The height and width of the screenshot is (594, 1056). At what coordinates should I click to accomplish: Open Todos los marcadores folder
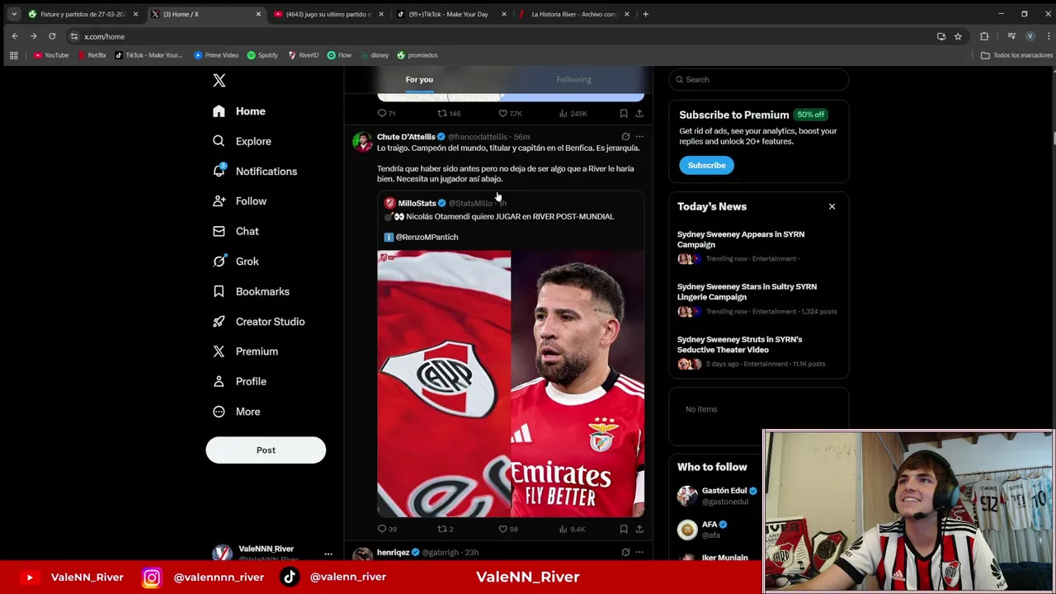(1016, 55)
